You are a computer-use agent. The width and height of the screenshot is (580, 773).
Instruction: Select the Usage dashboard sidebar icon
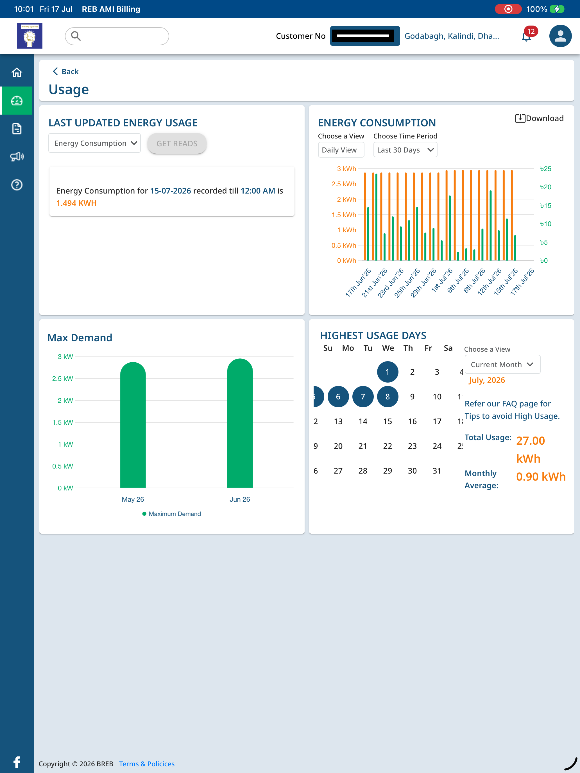point(17,101)
